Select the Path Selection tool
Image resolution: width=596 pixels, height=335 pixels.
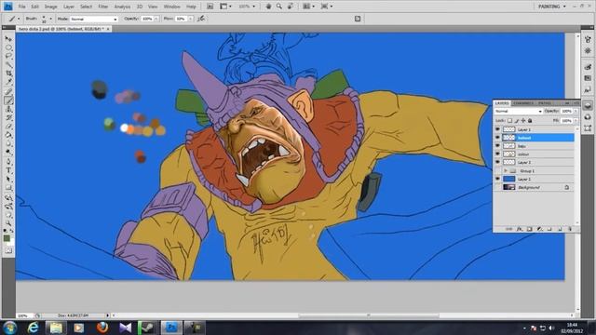point(8,180)
